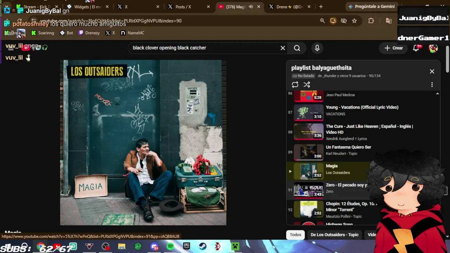The image size is (450, 253).
Task: Play Zero - El pecado soy yo entry
Action: pyautogui.click(x=347, y=185)
